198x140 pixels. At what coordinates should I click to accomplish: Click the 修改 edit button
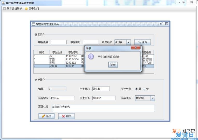pyautogui.click(x=46, y=116)
